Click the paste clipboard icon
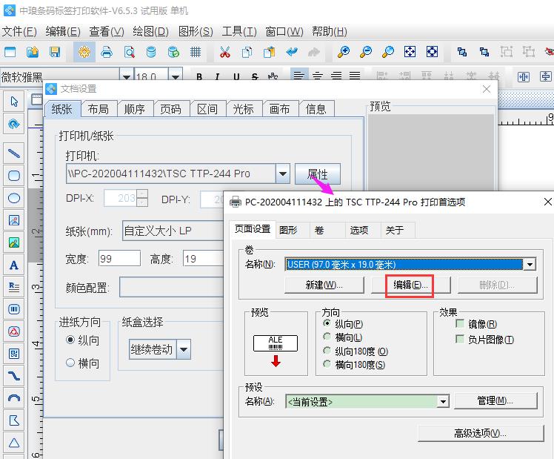This screenshot has width=554, height=459. tap(270, 52)
